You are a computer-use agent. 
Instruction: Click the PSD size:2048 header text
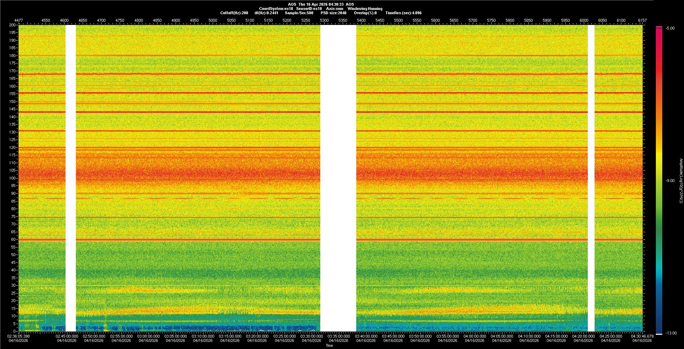pyautogui.click(x=333, y=13)
